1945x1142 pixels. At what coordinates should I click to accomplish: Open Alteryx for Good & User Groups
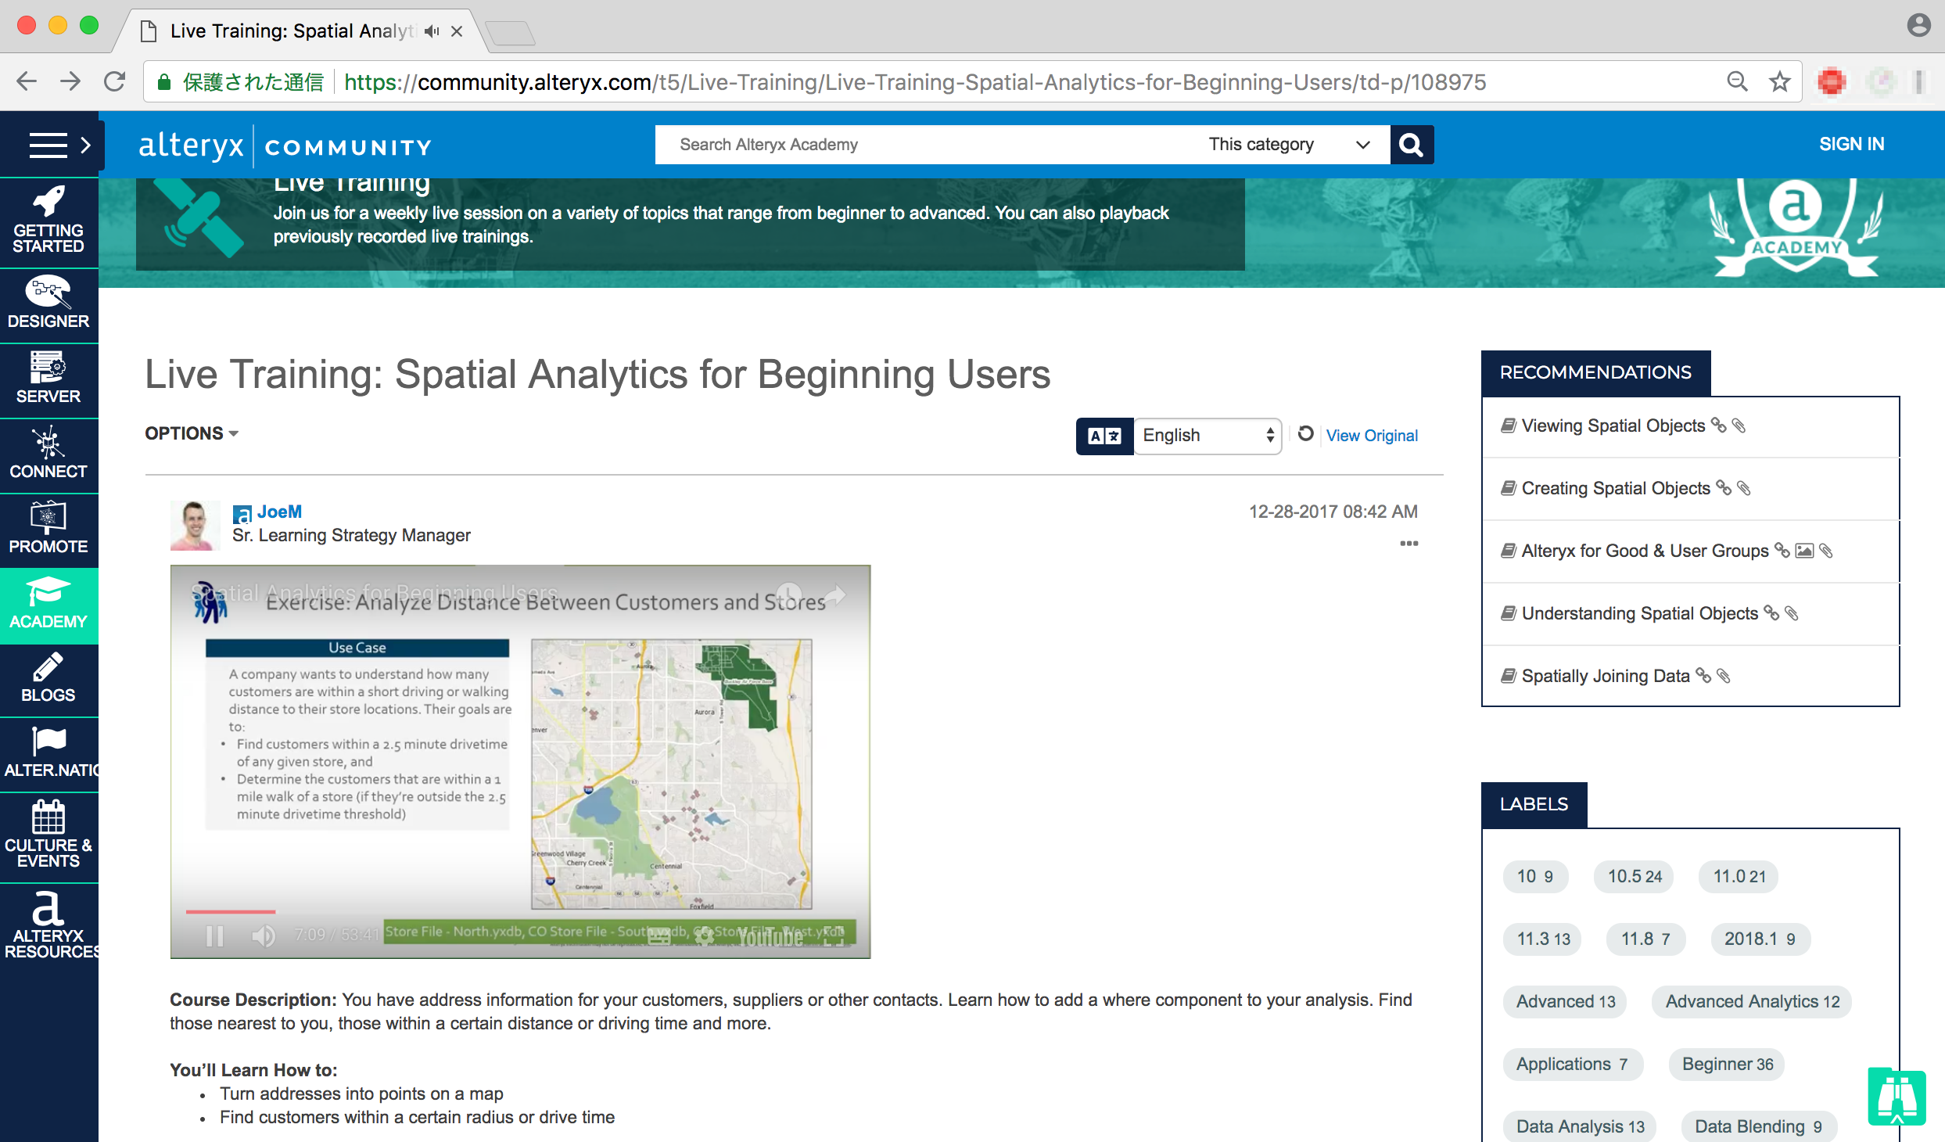coord(1645,551)
